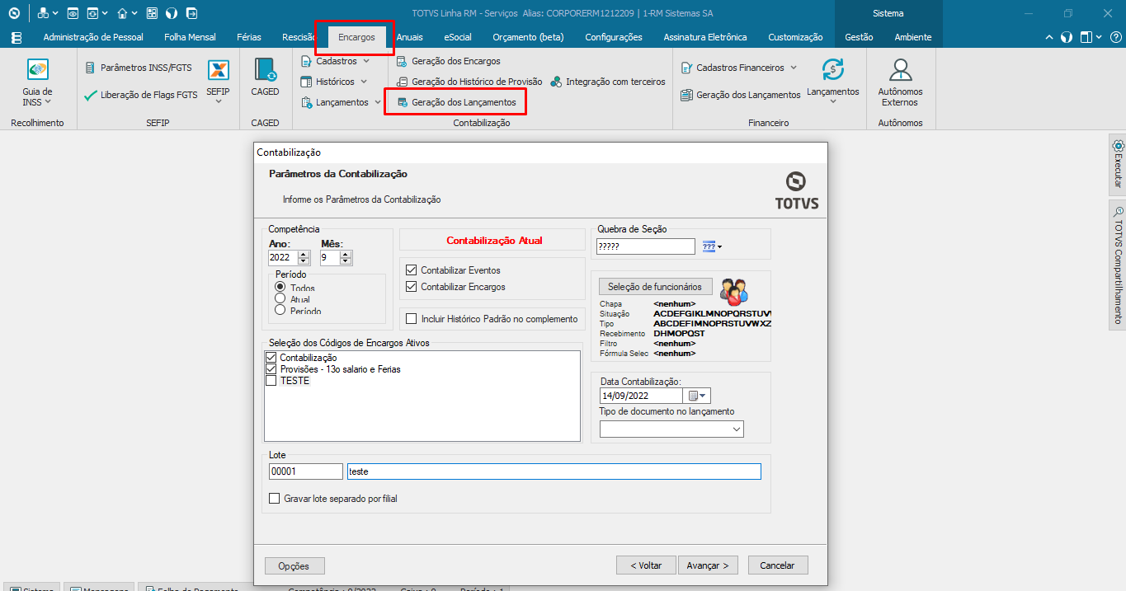Viewport: 1126px width, 591px height.
Task: Open the stacked-bars menu icon left of the tabs
Action: [x=16, y=37]
